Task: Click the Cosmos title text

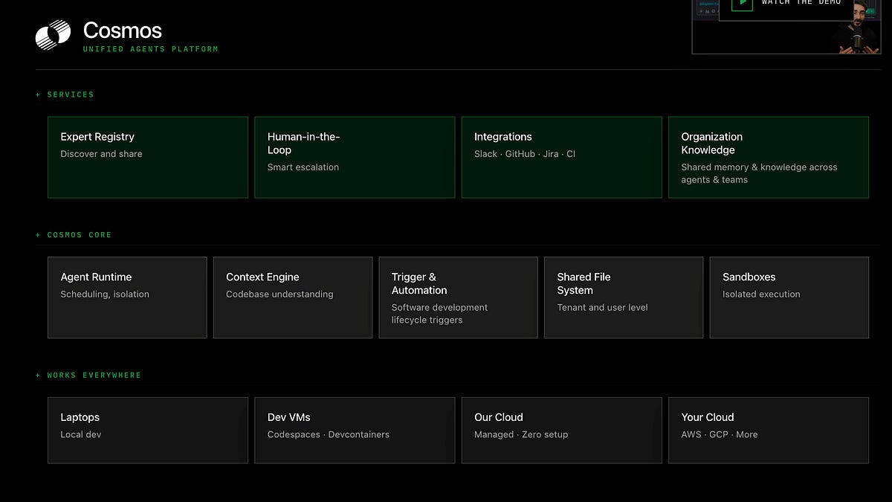Action: pyautogui.click(x=123, y=30)
